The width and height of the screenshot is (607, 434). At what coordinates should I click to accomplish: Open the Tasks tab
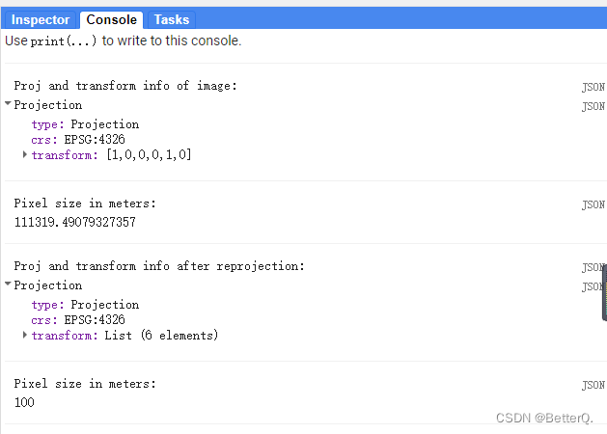point(172,19)
